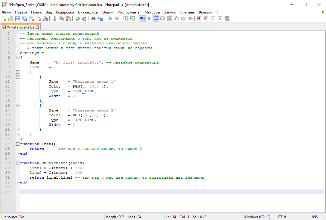The width and height of the screenshot is (326, 220).
Task: Redo with the gray arrow icon
Action: pos(84,19)
